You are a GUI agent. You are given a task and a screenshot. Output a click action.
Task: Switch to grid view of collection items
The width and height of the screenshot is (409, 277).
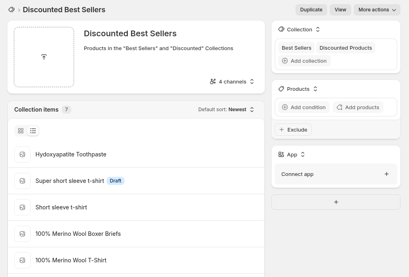21,131
